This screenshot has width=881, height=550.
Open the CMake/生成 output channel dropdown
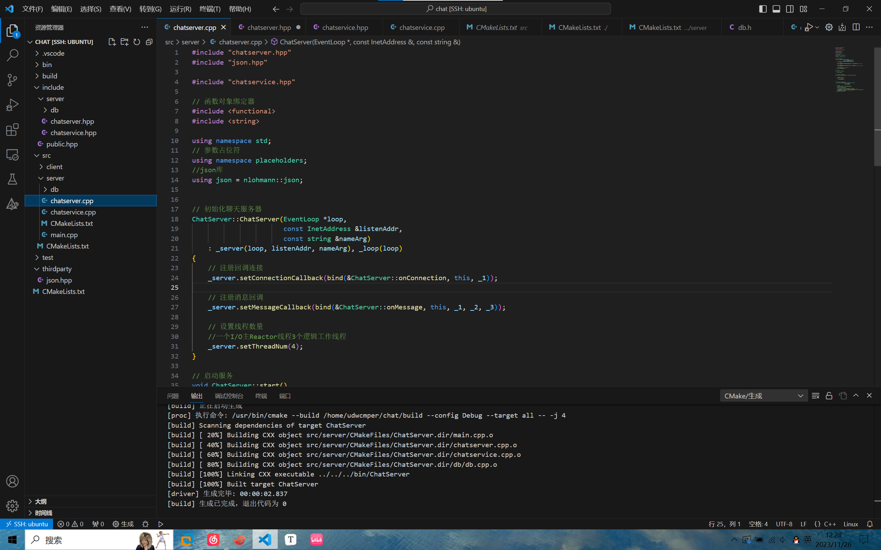pyautogui.click(x=763, y=396)
